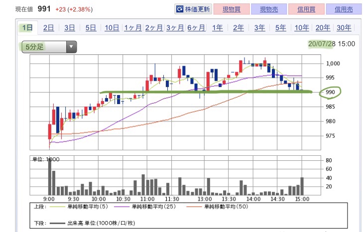Click the 現物買 buy link

pos(232,9)
